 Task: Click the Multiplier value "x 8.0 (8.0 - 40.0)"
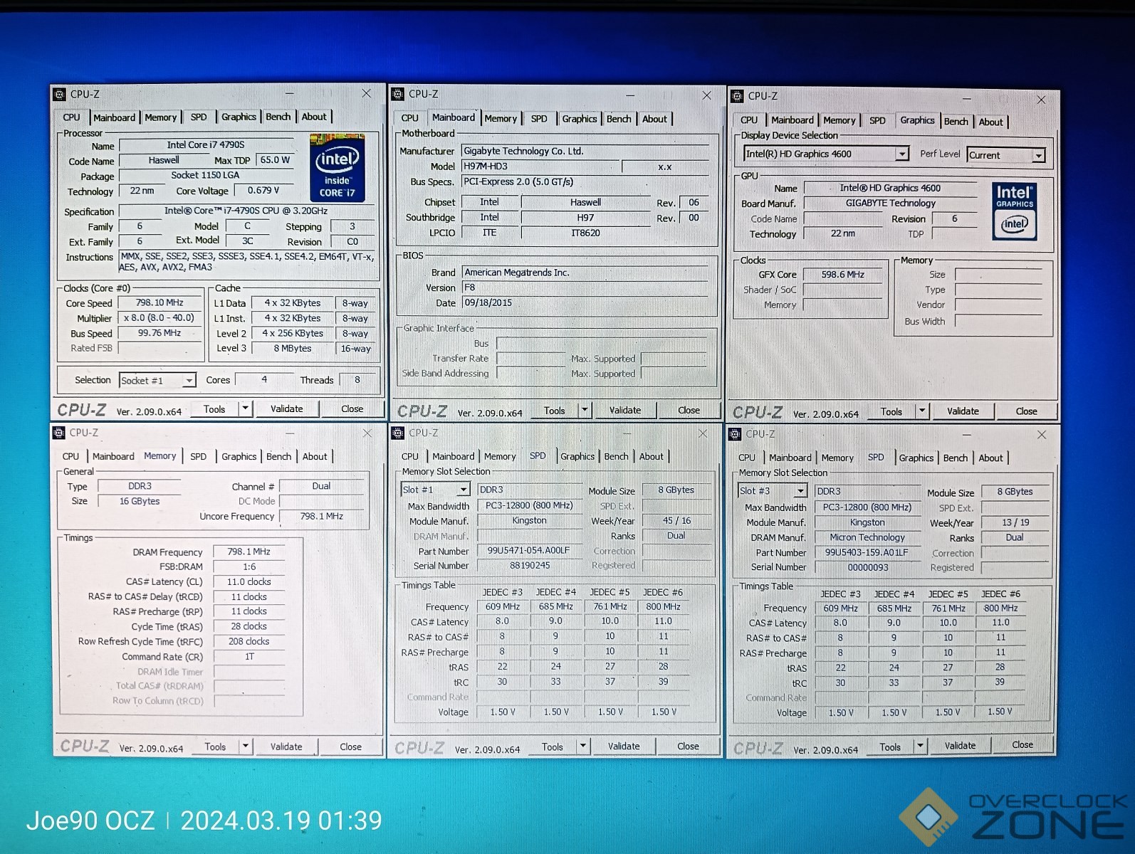click(x=159, y=318)
